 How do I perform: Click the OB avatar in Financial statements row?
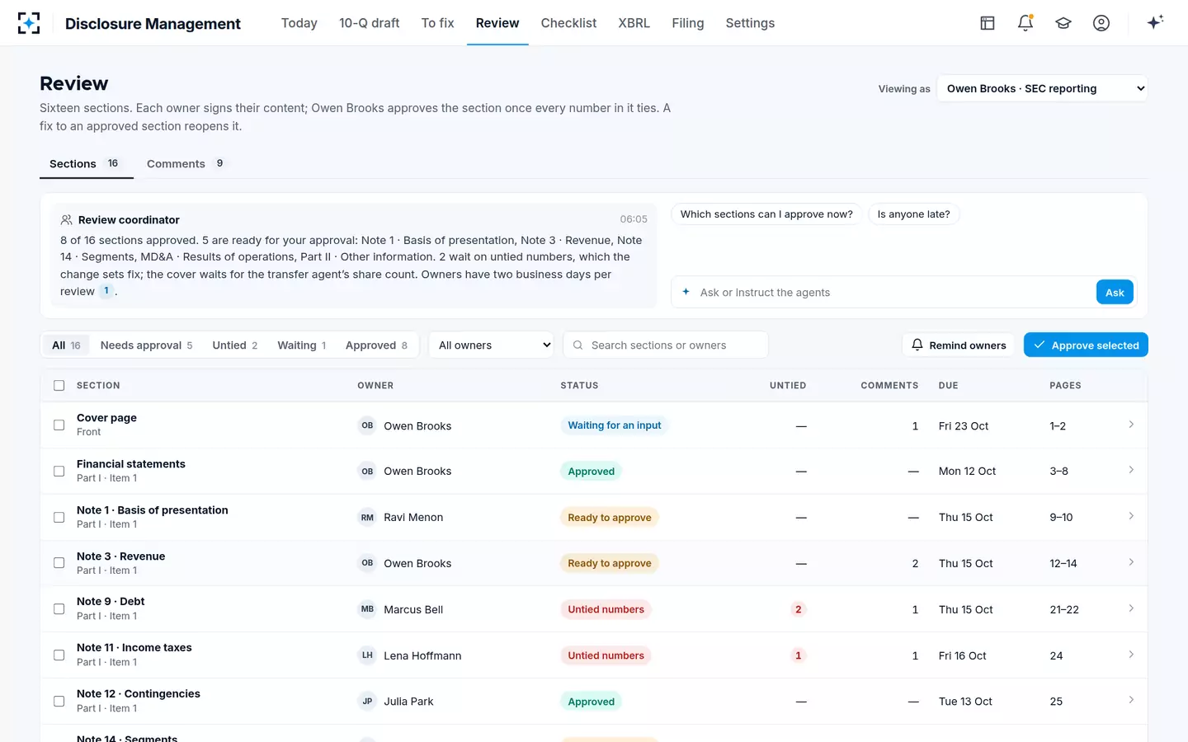pos(367,472)
